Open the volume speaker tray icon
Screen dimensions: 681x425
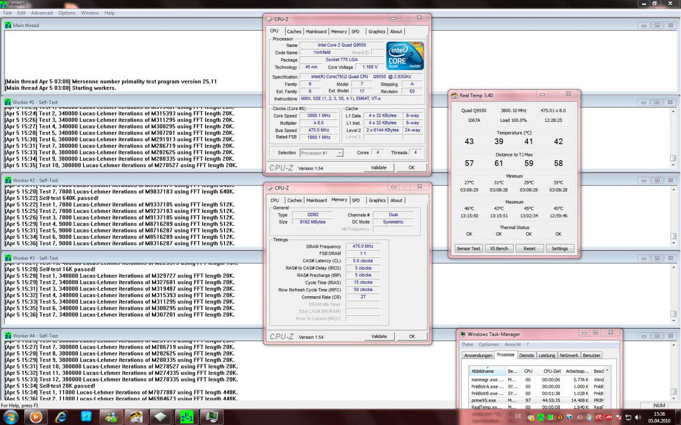click(638, 418)
